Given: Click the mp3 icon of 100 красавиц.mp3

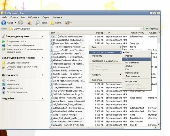Looking at the screenshot, I should tap(52, 84).
